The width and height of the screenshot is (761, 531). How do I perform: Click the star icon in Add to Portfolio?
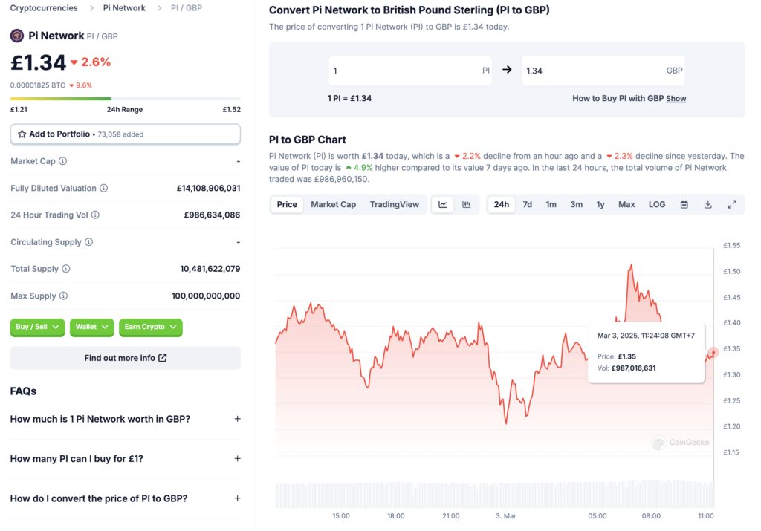click(x=22, y=134)
